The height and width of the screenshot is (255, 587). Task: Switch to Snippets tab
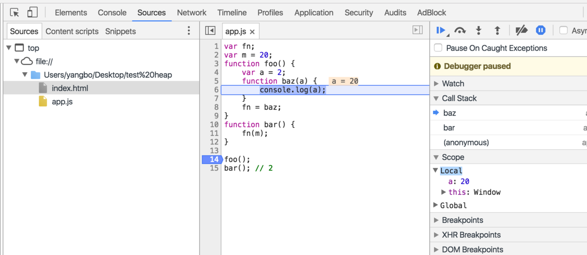(121, 31)
